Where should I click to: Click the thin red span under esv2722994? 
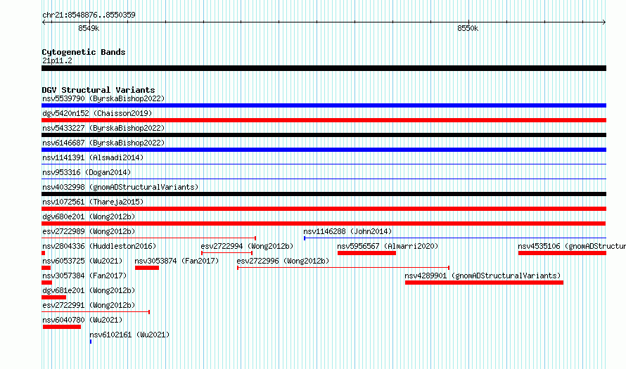pos(226,253)
